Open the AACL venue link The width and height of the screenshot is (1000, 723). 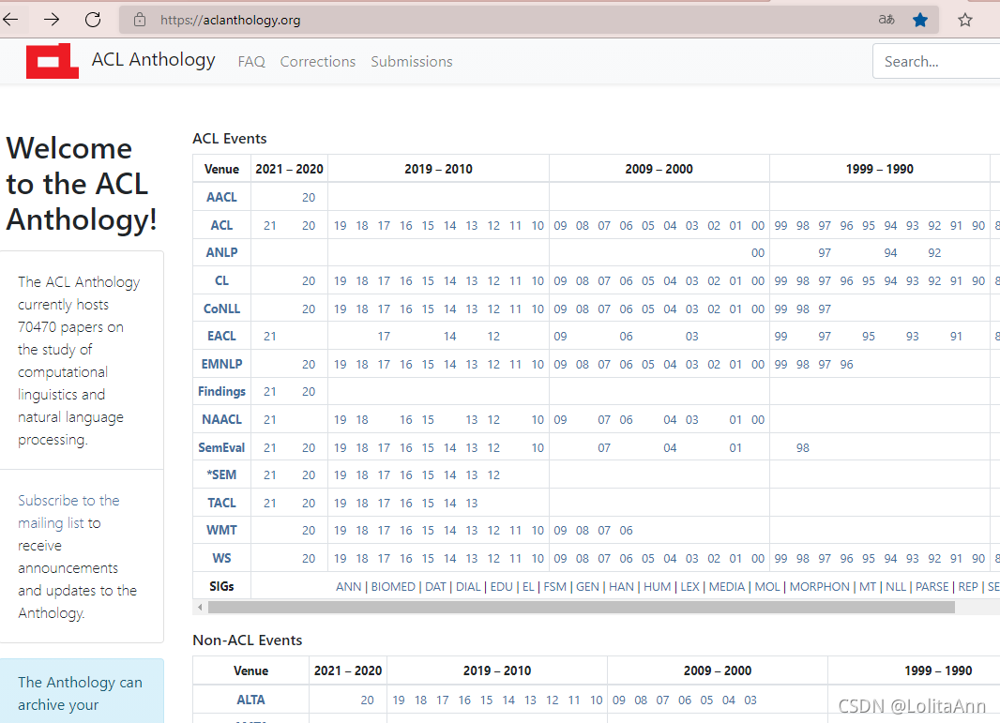tap(221, 197)
